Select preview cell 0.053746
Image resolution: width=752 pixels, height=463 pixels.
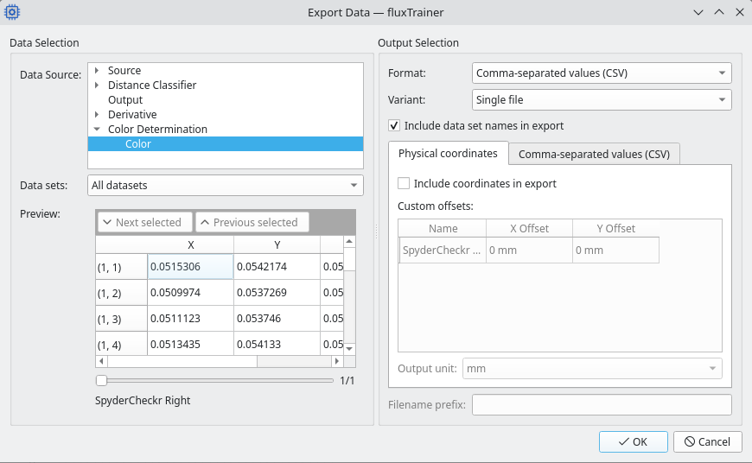pos(277,318)
